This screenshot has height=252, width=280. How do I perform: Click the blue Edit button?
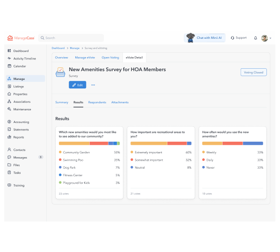click(x=78, y=85)
